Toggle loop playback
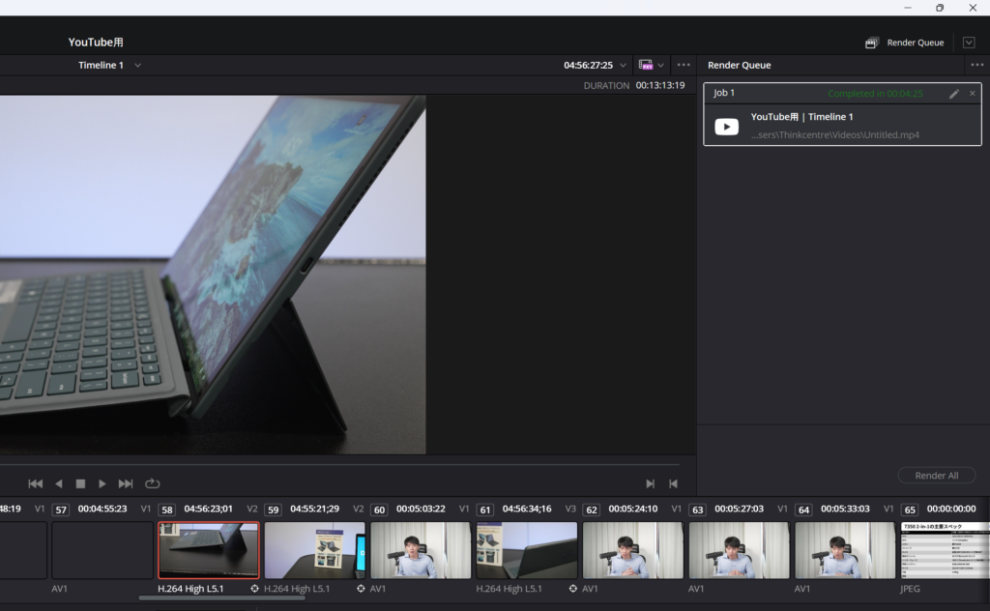 click(x=152, y=483)
